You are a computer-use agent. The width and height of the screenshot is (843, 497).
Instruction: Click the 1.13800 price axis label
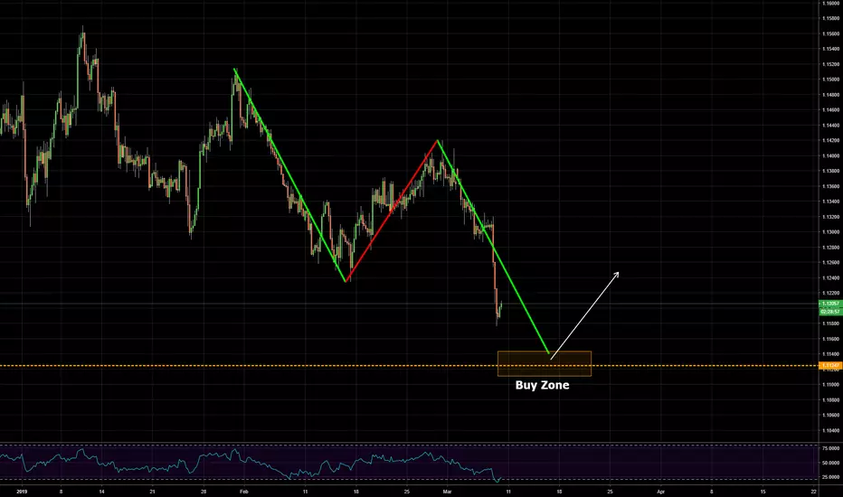coord(830,171)
